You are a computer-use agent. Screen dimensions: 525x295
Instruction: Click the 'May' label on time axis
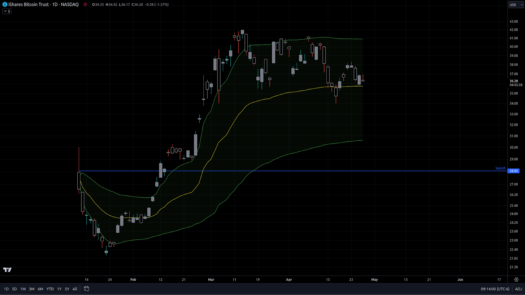point(374,280)
